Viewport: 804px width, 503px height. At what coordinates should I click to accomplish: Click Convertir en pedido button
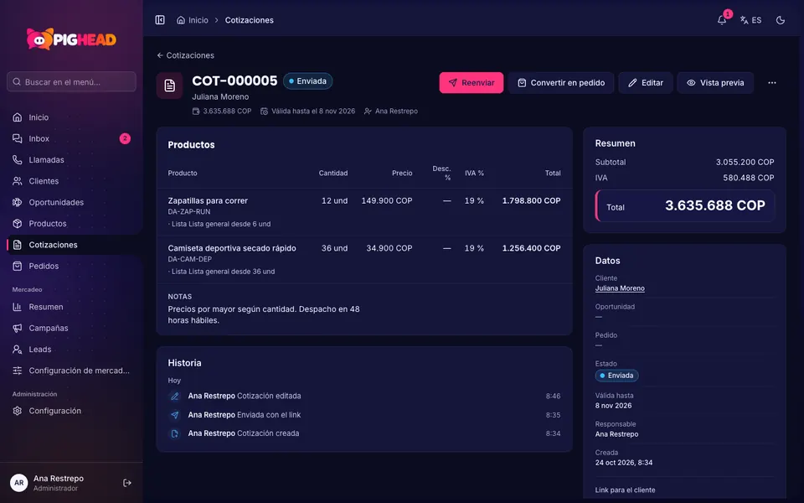tap(561, 83)
